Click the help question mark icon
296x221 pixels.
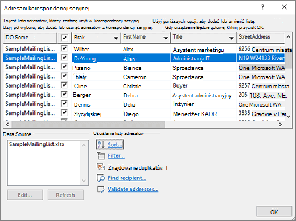pos(262,7)
